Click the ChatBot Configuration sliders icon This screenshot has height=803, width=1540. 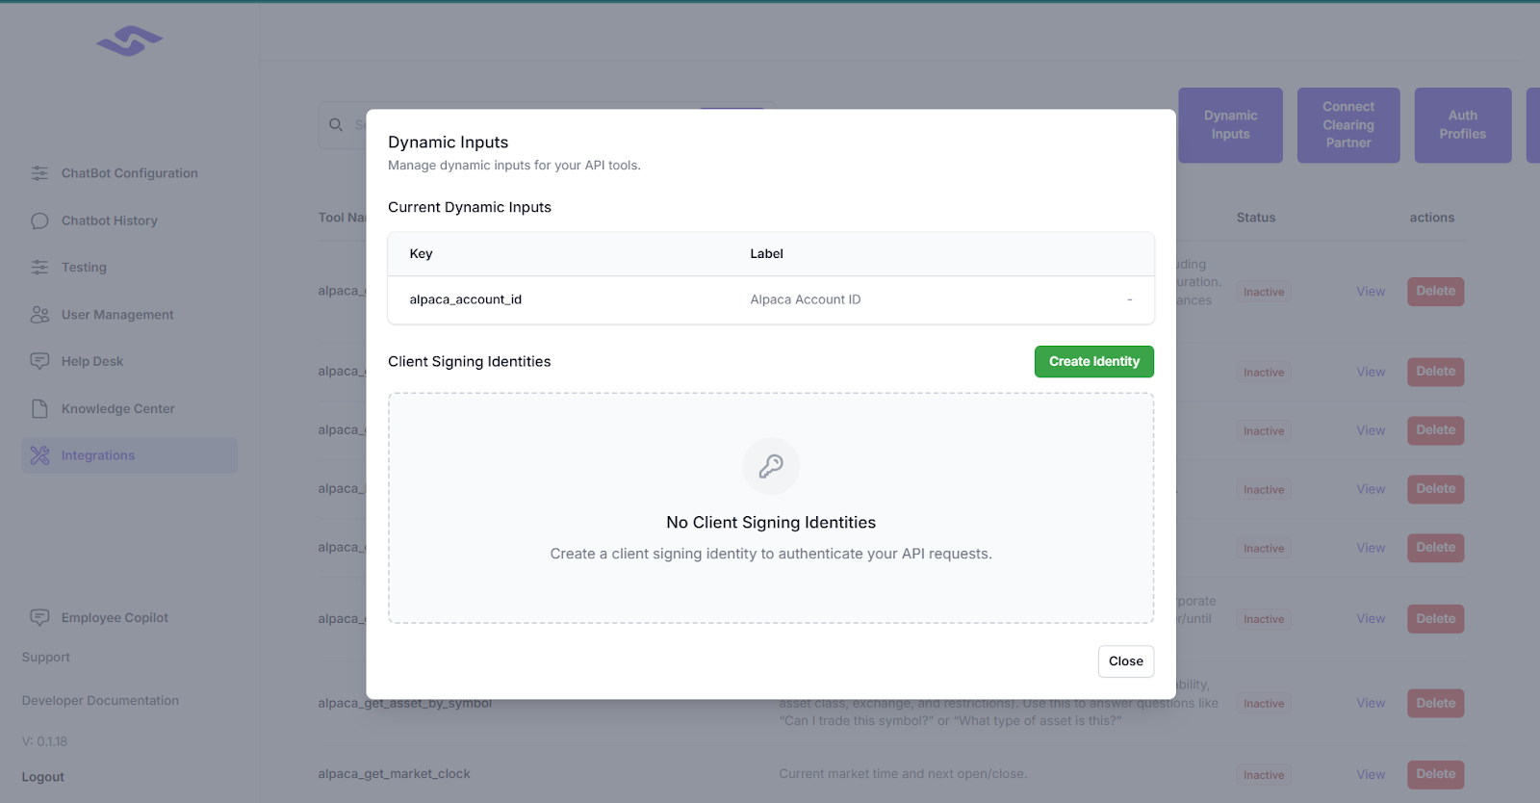pyautogui.click(x=39, y=173)
